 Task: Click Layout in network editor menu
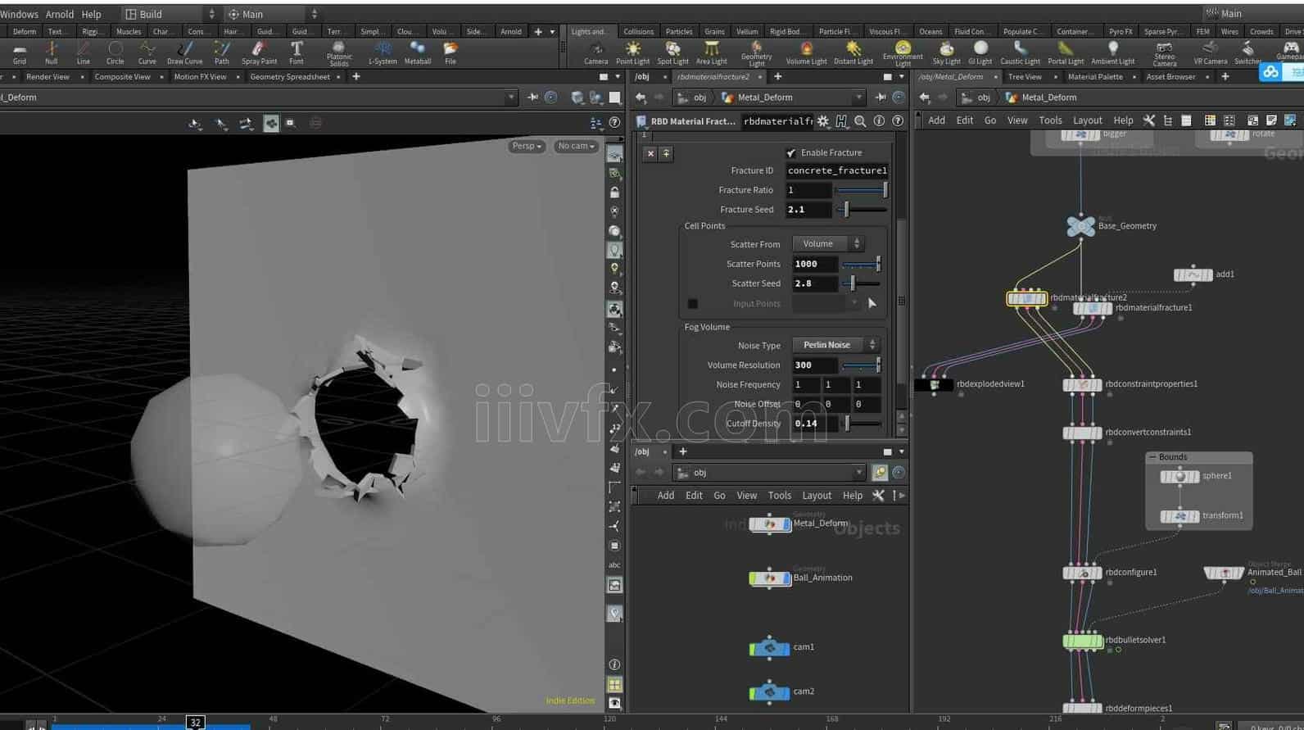pos(1087,120)
